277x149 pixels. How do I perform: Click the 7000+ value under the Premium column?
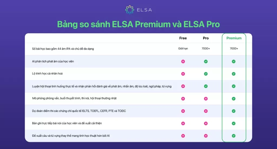click(234, 49)
